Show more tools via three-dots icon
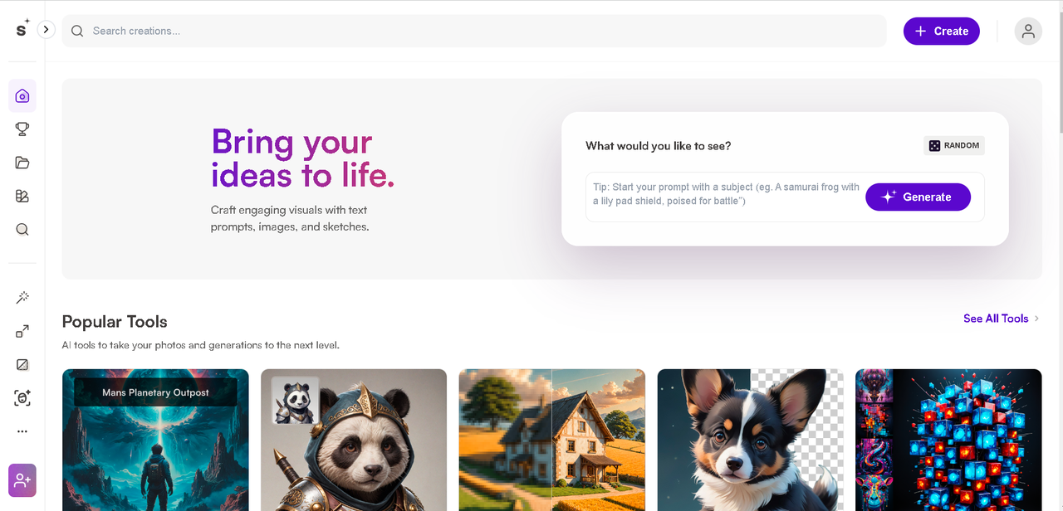Viewport: 1063px width, 511px height. pos(22,431)
